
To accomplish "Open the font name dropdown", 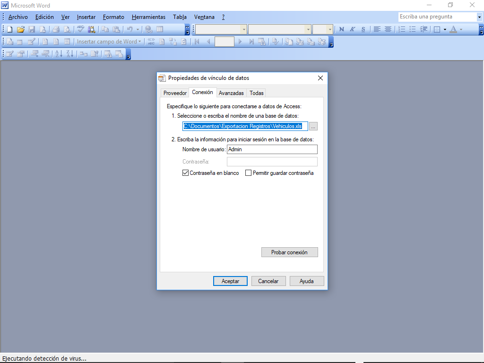I will [308, 29].
